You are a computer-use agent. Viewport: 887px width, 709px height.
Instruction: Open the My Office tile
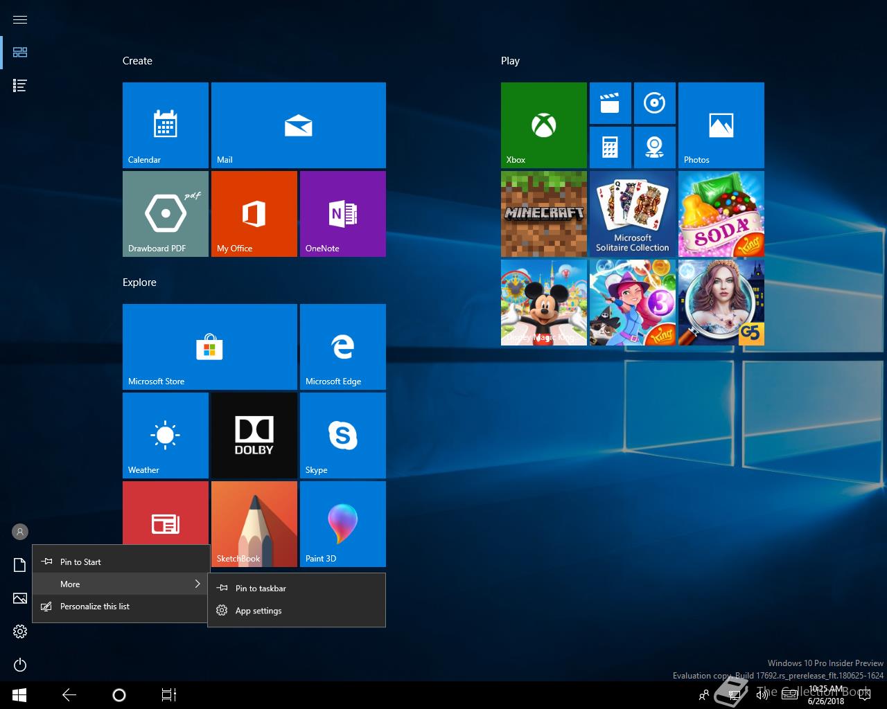pyautogui.click(x=254, y=214)
